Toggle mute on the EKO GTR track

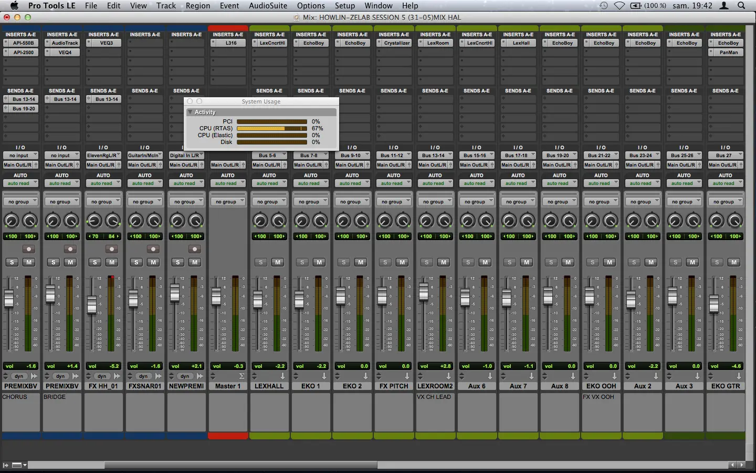pyautogui.click(x=734, y=262)
